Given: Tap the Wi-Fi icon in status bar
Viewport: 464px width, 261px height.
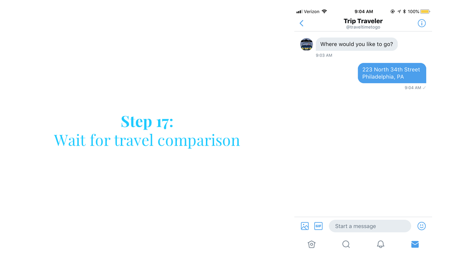Looking at the screenshot, I should pyautogui.click(x=324, y=11).
